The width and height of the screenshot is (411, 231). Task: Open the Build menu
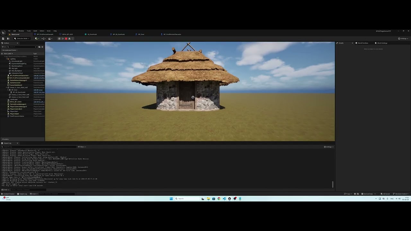[x=35, y=31]
